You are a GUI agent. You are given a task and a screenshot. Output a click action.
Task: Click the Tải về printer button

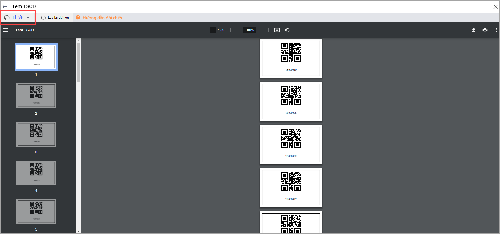click(x=14, y=18)
